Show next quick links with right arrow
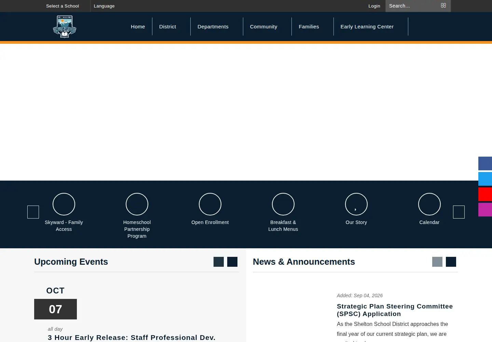The width and height of the screenshot is (492, 342). [x=459, y=212]
